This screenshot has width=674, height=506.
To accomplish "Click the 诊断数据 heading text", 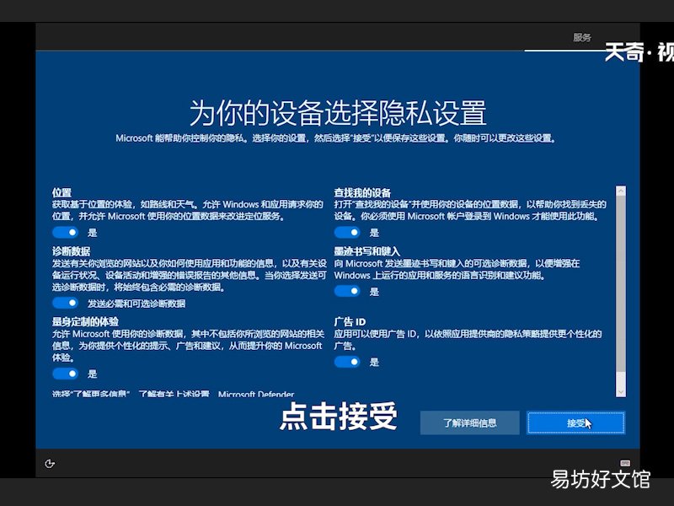I will click(72, 251).
